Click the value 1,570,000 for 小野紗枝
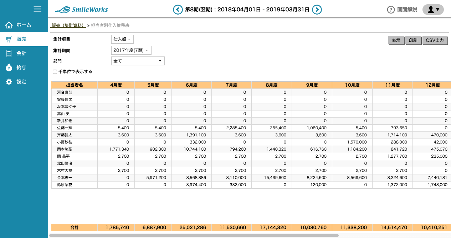 pyautogui.click(x=357, y=142)
